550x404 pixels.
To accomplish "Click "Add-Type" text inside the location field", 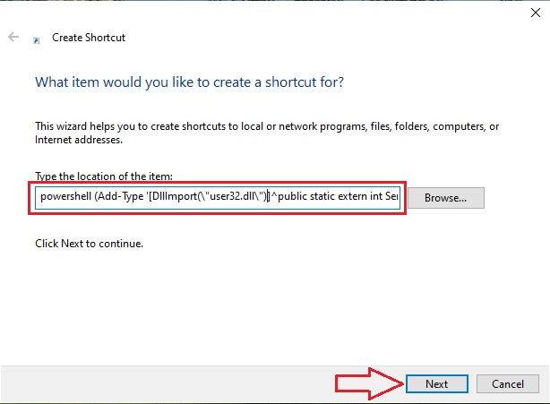I will [x=121, y=197].
